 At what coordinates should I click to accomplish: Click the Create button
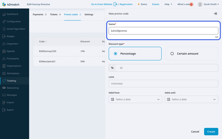211,132
